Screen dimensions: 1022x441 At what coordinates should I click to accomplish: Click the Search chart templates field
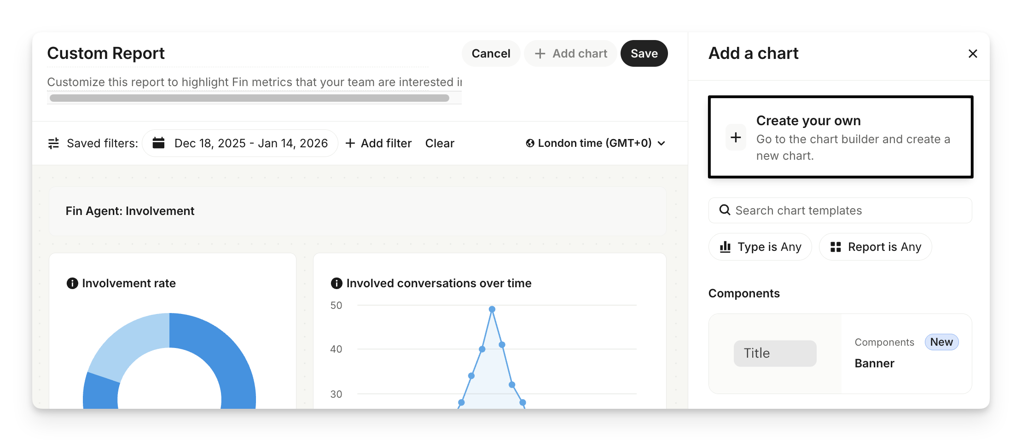(847, 210)
